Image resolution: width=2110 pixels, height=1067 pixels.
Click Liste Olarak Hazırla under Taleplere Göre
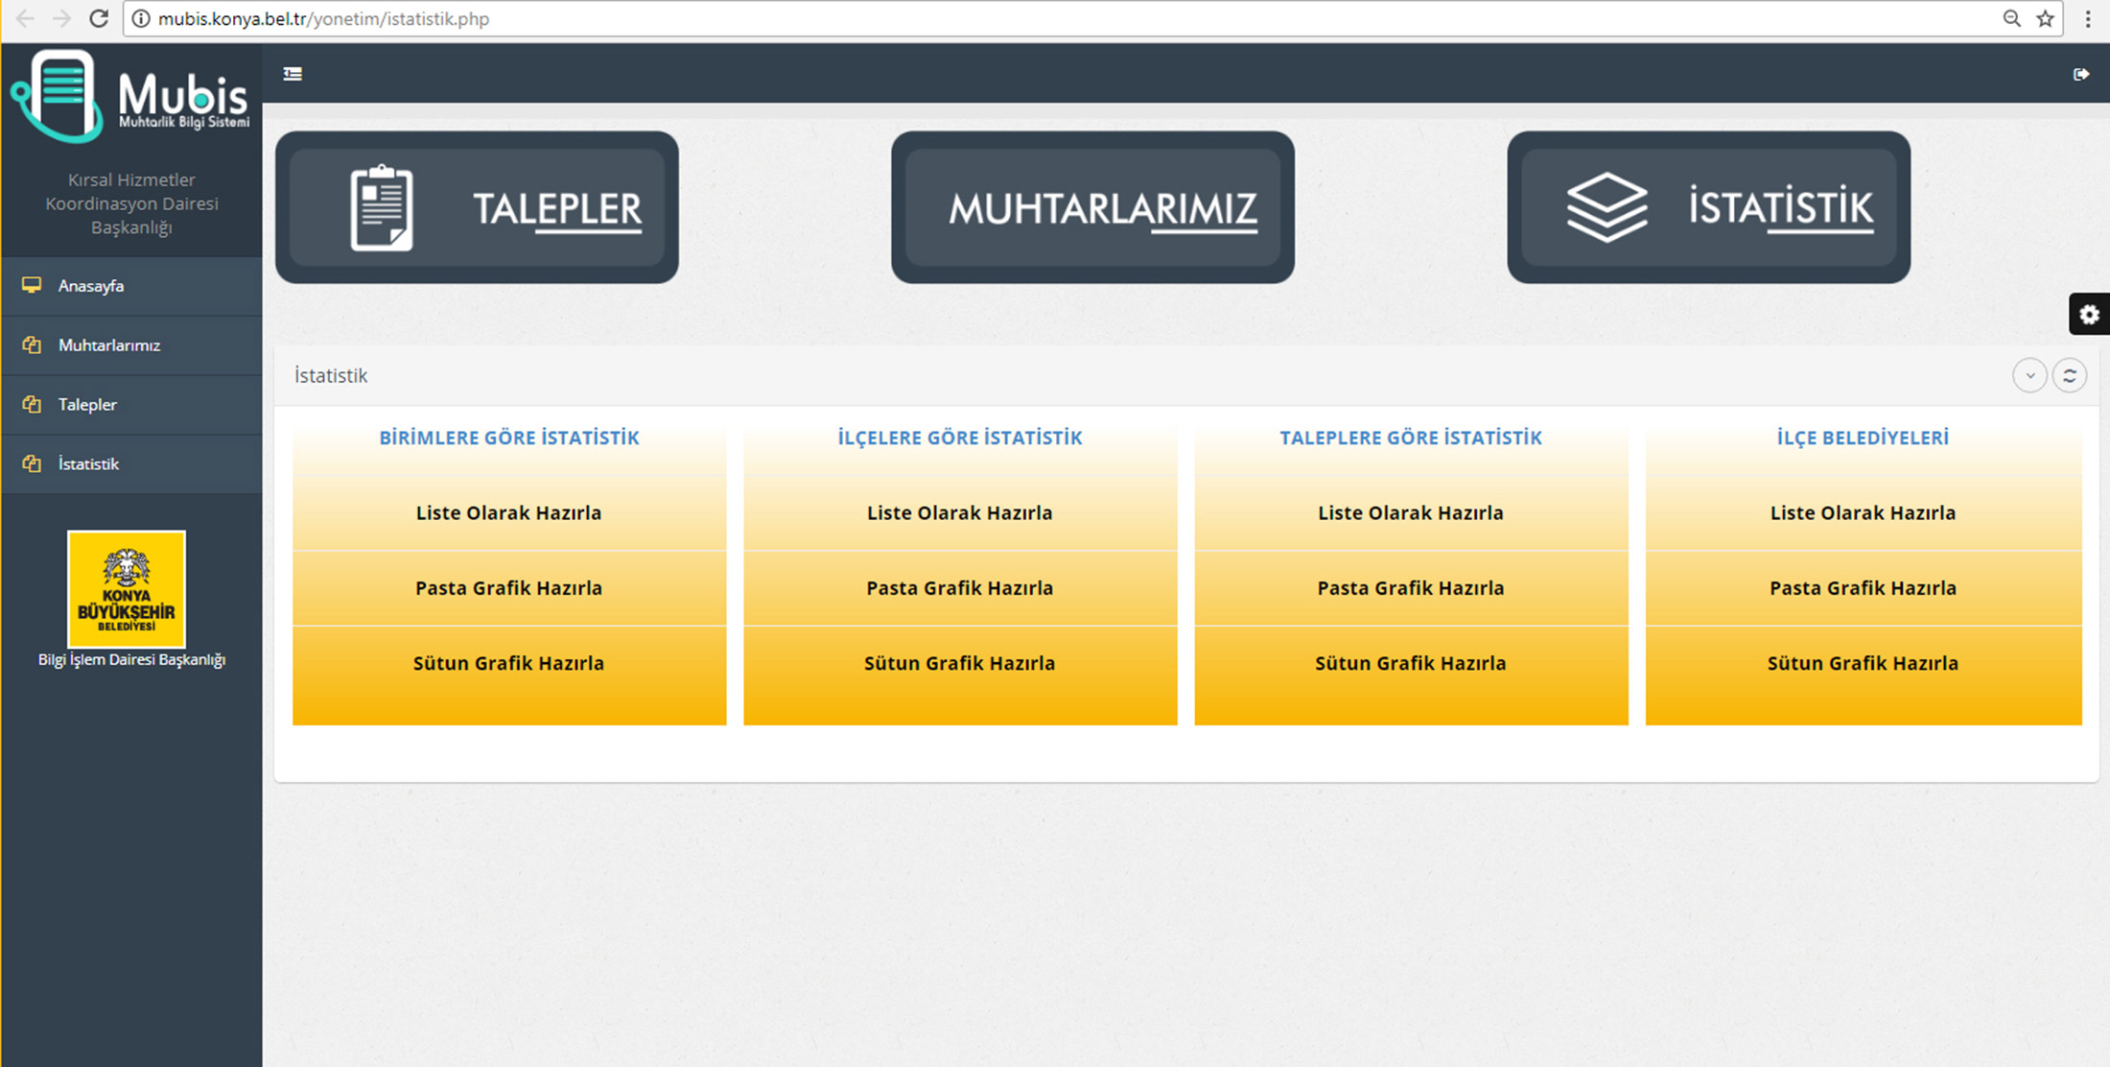[x=1411, y=513]
